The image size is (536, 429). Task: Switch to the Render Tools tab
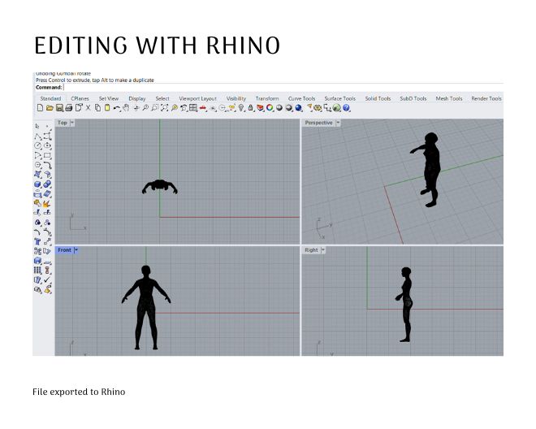(x=486, y=98)
